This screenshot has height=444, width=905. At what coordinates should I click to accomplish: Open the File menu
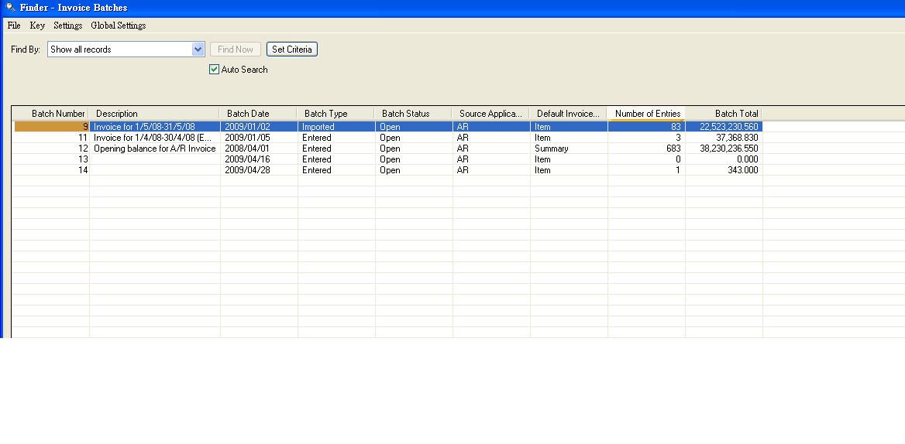coord(14,26)
